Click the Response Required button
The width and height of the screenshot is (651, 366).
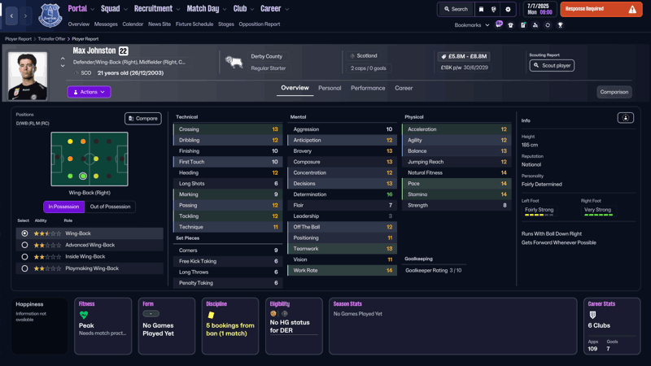[601, 9]
